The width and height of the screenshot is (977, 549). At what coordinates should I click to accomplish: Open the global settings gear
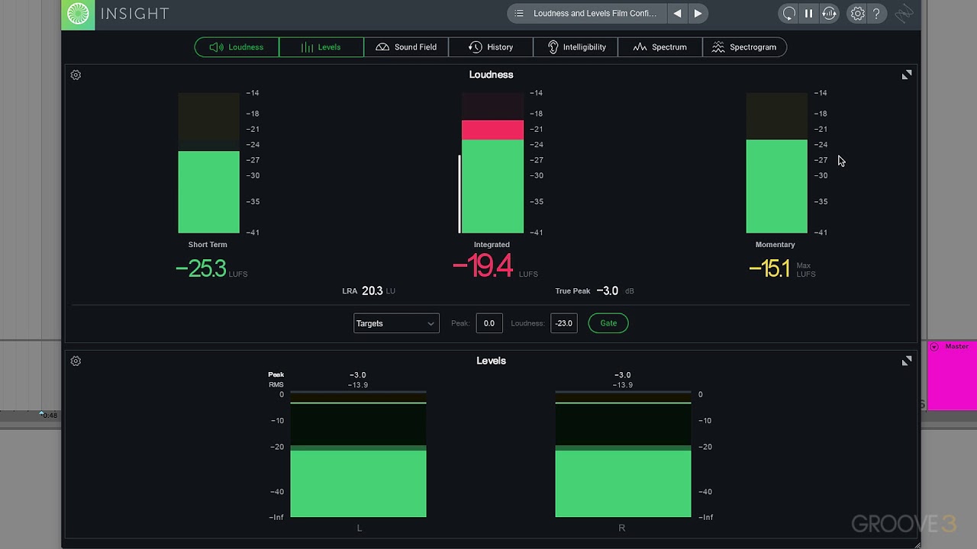(x=858, y=14)
